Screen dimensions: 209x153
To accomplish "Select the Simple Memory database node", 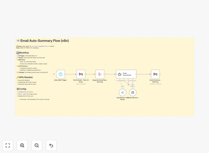I will click(x=133, y=92).
